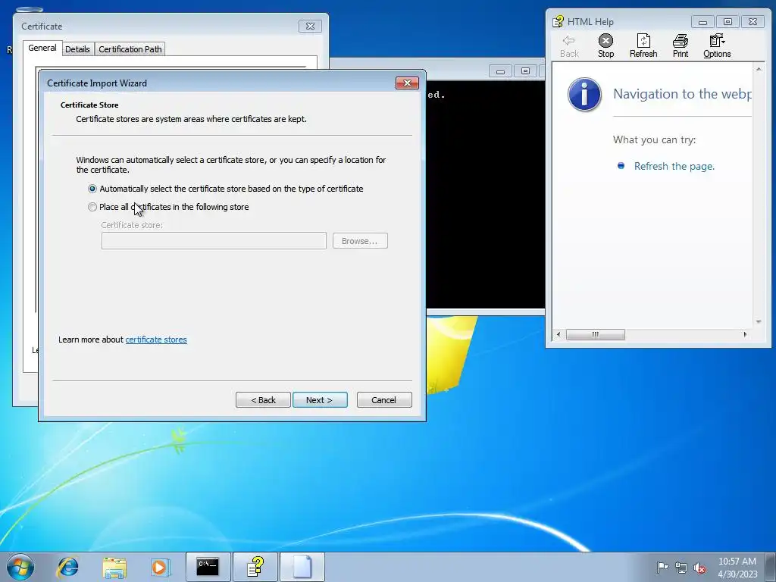Click the HTML Help scroll left arrow
This screenshot has width=776, height=582.
(x=559, y=334)
